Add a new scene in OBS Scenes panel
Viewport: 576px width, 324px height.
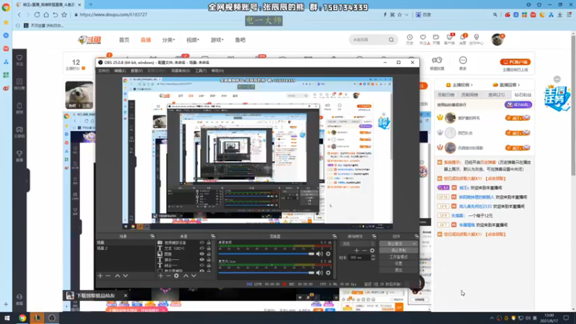click(x=100, y=276)
